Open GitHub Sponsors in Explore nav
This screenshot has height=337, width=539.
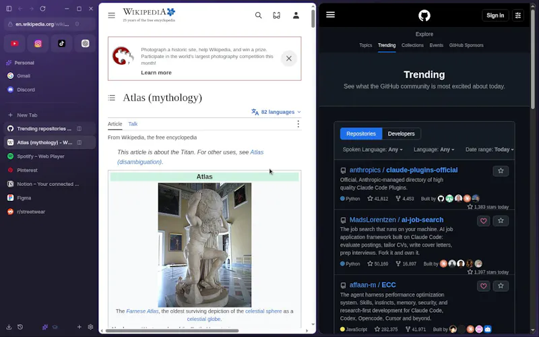(x=466, y=45)
